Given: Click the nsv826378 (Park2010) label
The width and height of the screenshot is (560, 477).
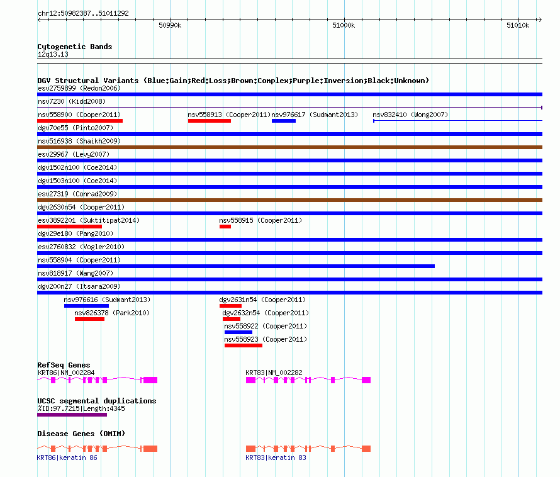Looking at the screenshot, I should (112, 313).
